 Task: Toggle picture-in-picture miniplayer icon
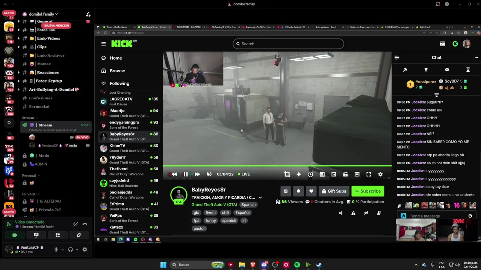pyautogui.click(x=334, y=174)
